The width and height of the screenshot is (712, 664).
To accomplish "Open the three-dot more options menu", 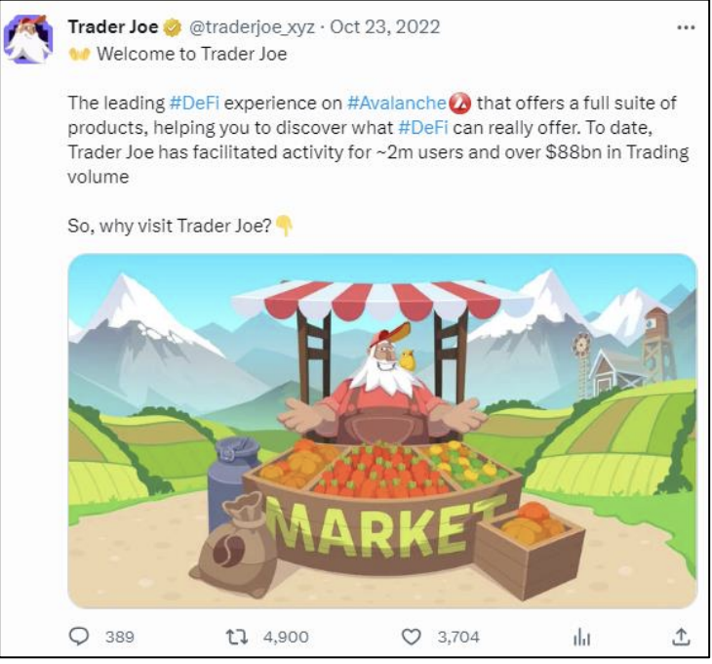I will pyautogui.click(x=686, y=27).
